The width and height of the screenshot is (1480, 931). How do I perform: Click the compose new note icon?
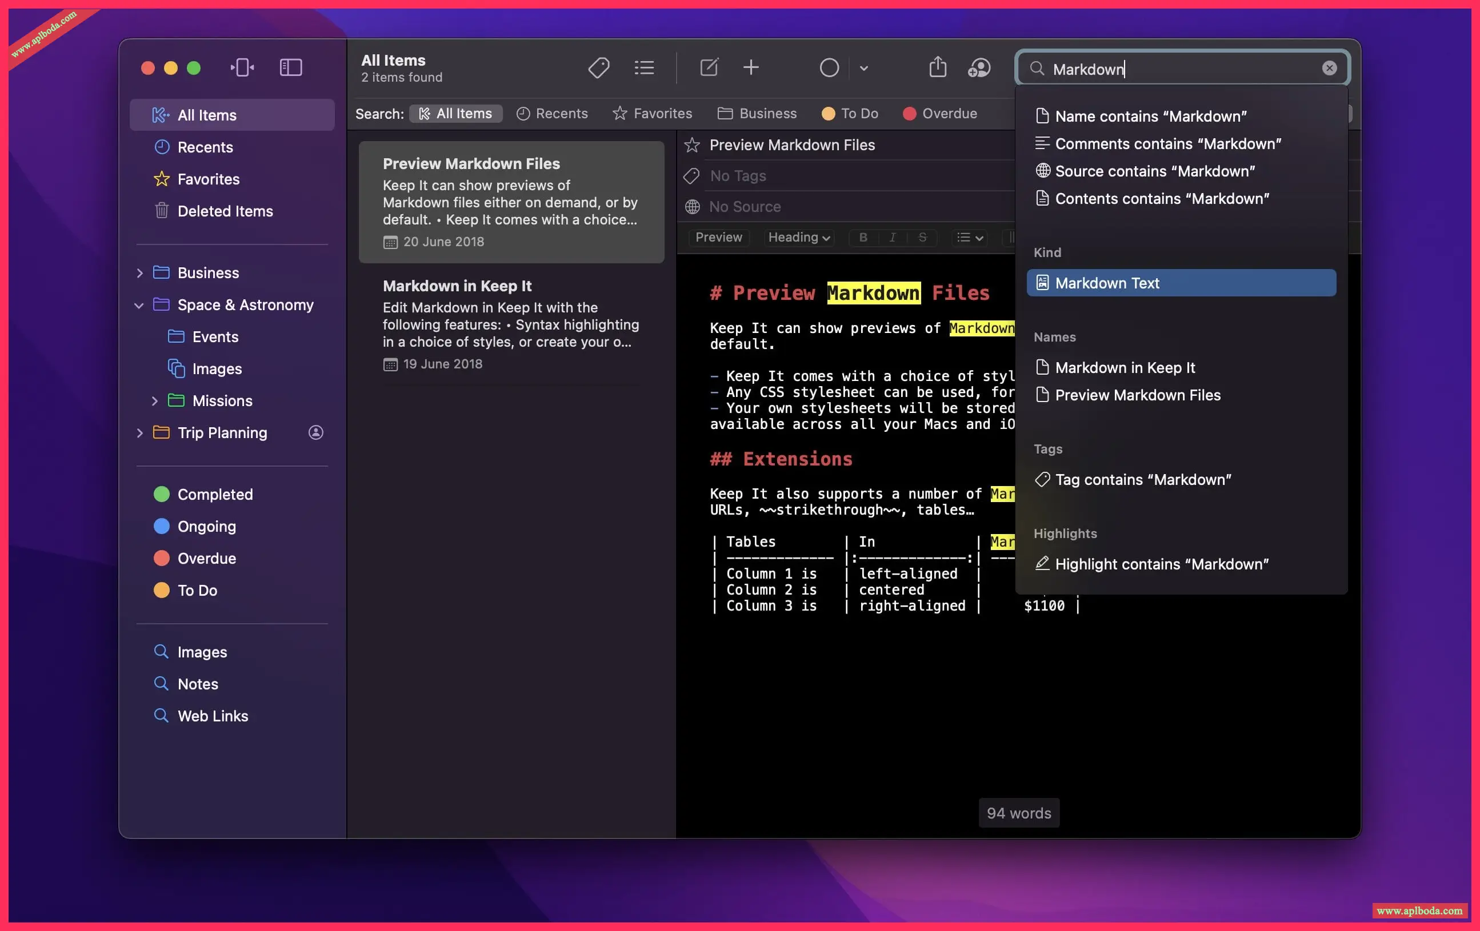[x=709, y=67]
